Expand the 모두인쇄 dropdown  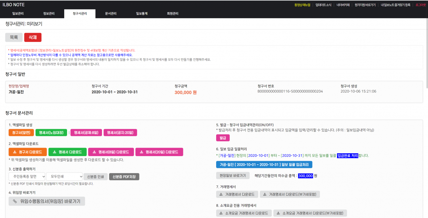[64, 176]
